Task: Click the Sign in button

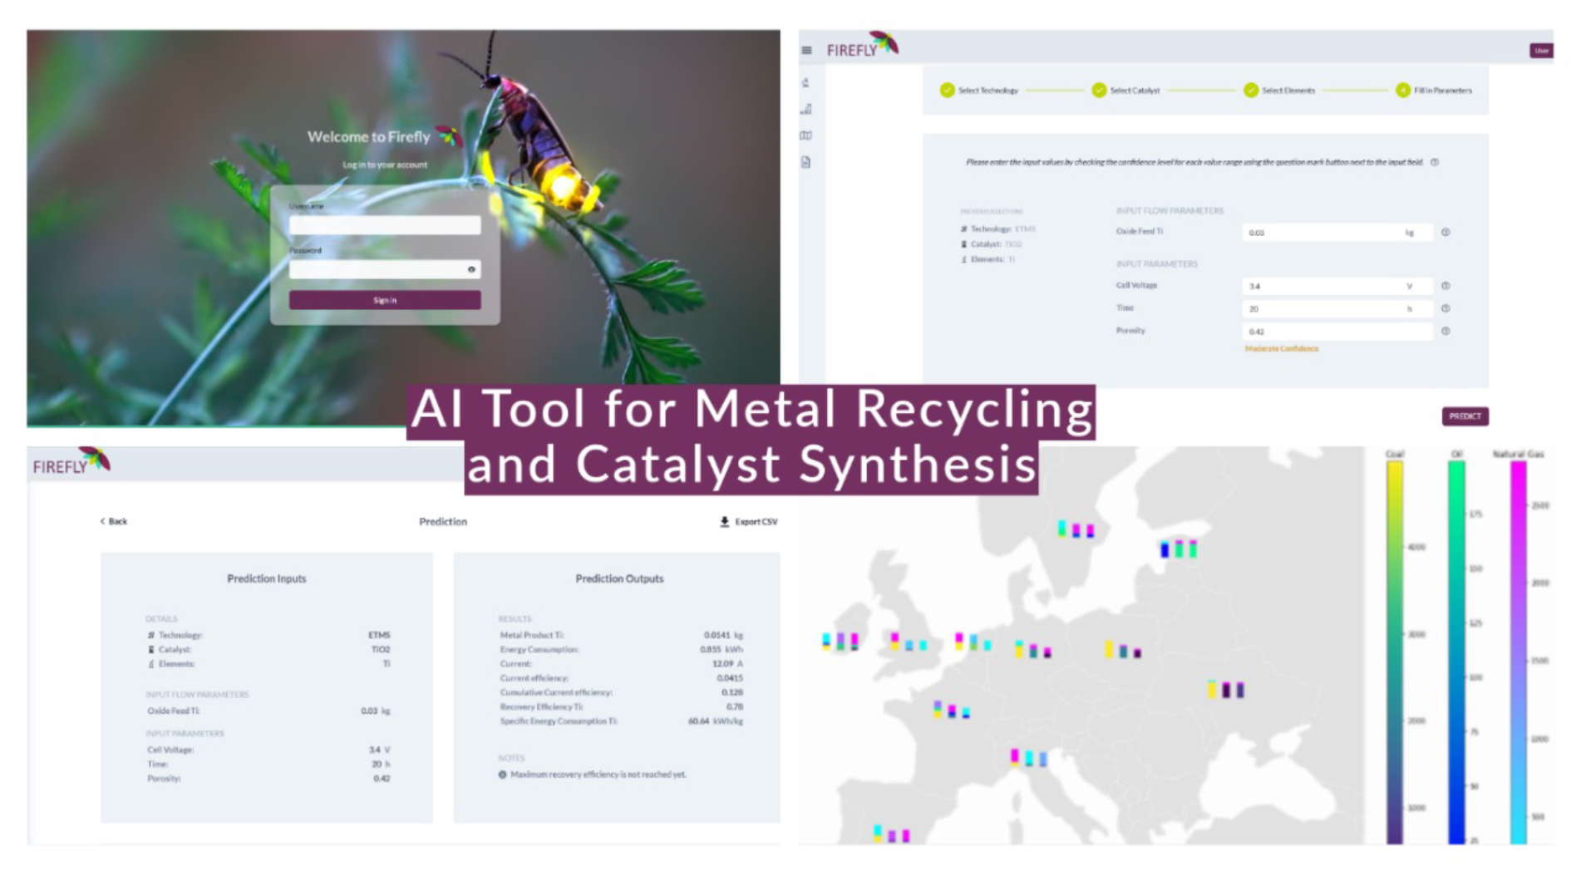Action: 385,300
